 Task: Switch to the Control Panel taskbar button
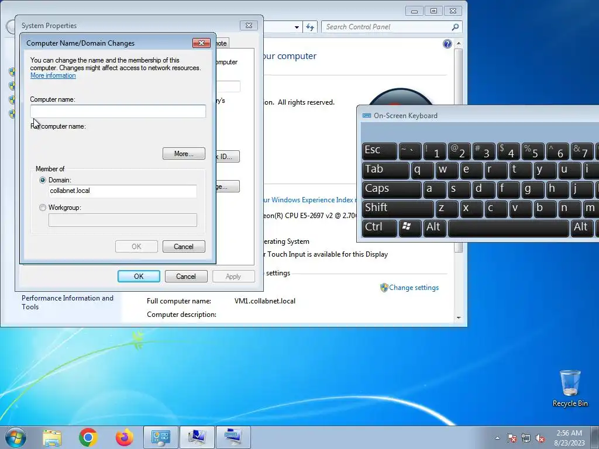tap(161, 437)
